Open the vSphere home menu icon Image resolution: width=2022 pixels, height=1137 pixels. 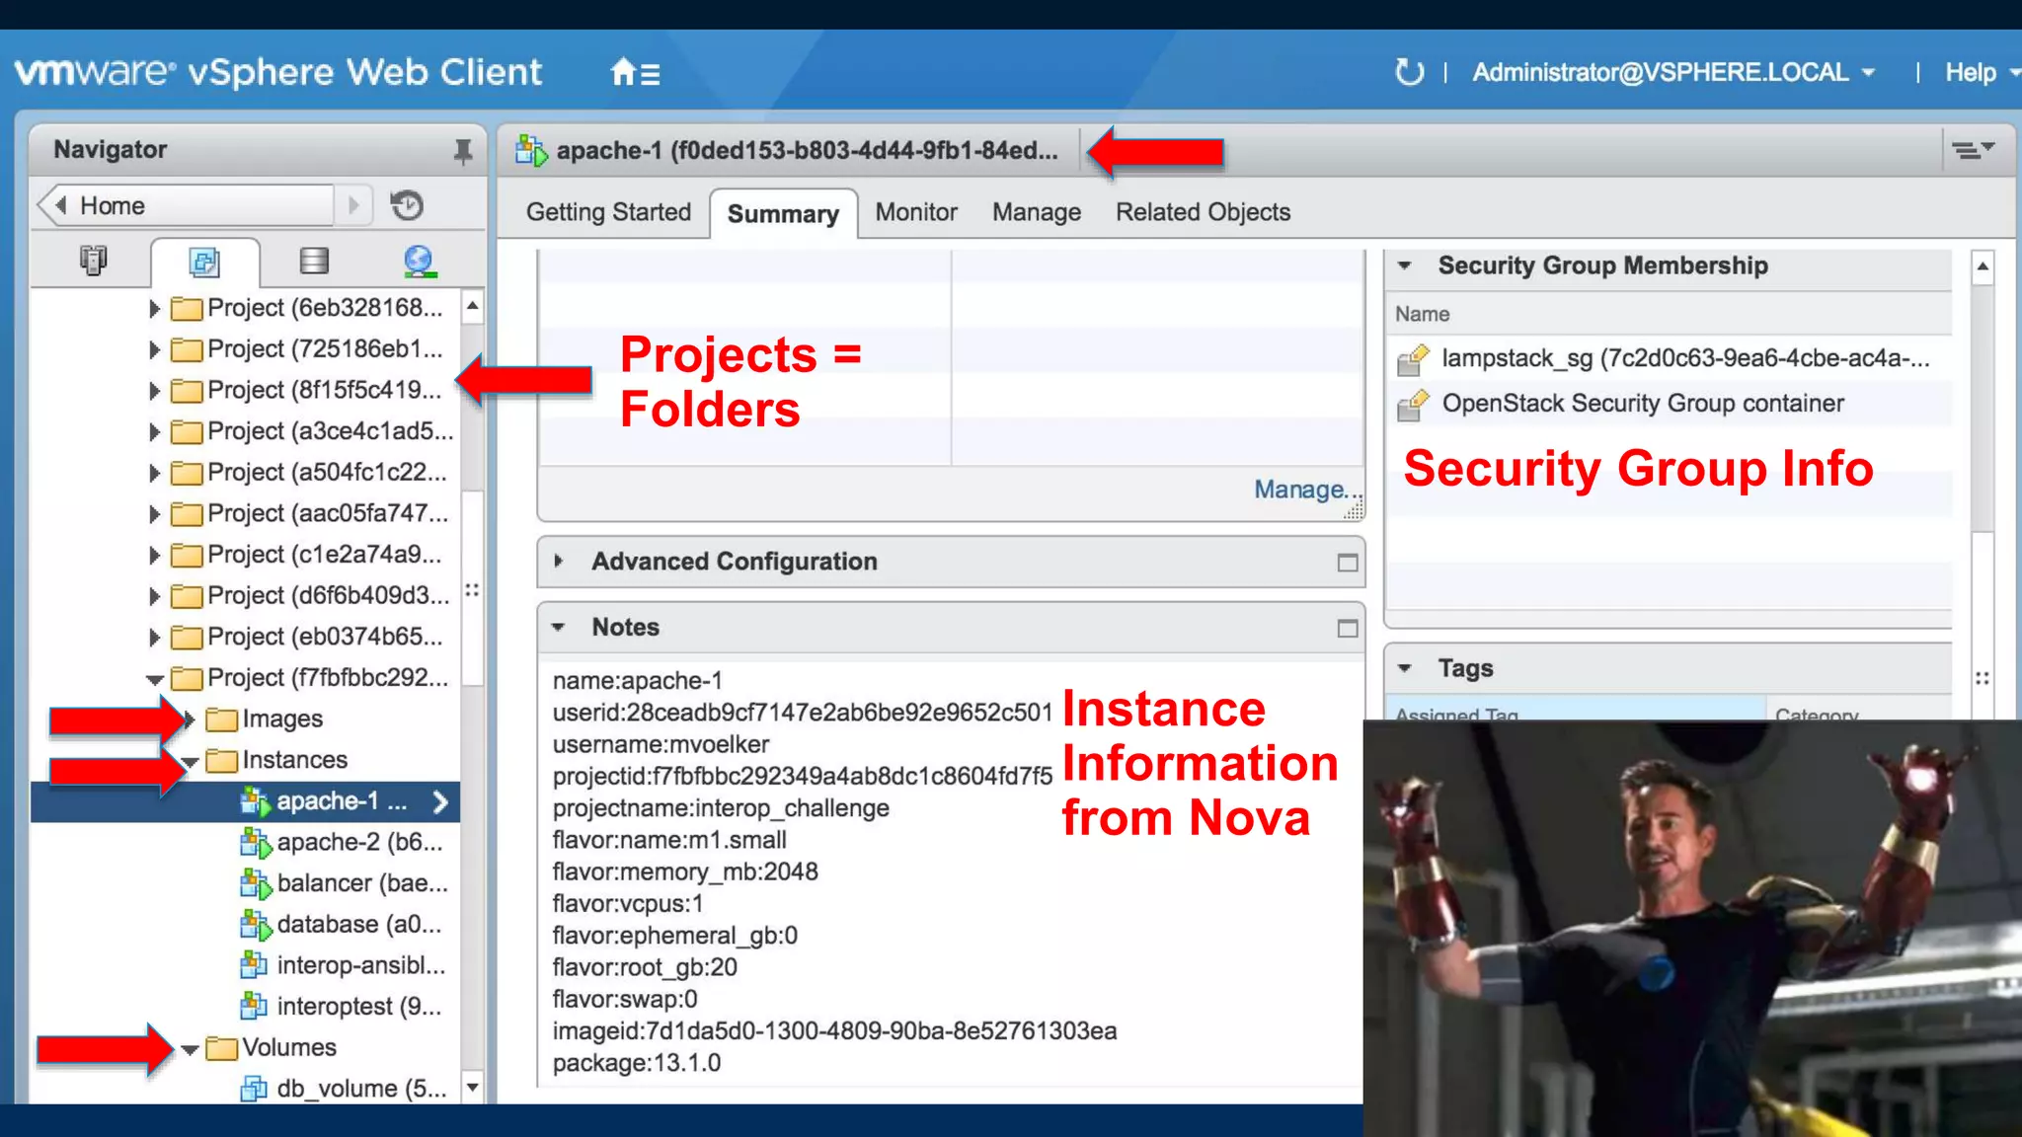[635, 72]
